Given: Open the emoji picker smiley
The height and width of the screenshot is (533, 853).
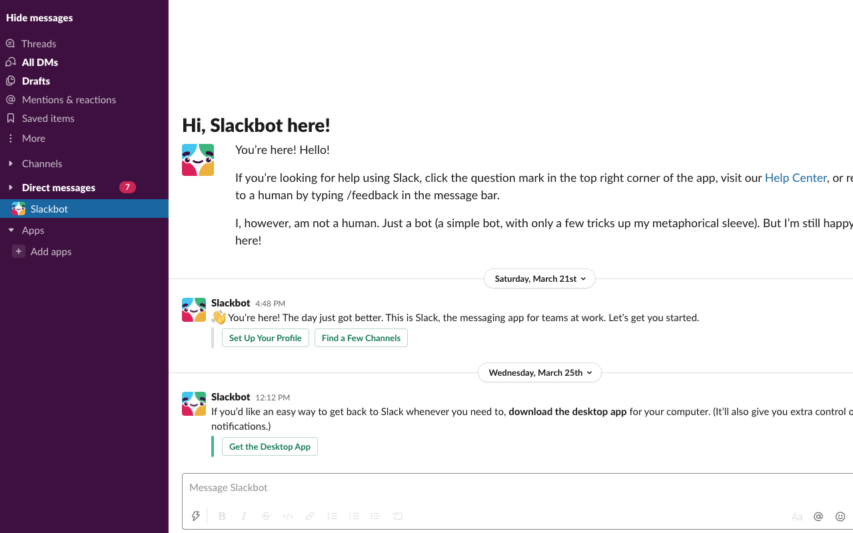Looking at the screenshot, I should [840, 516].
